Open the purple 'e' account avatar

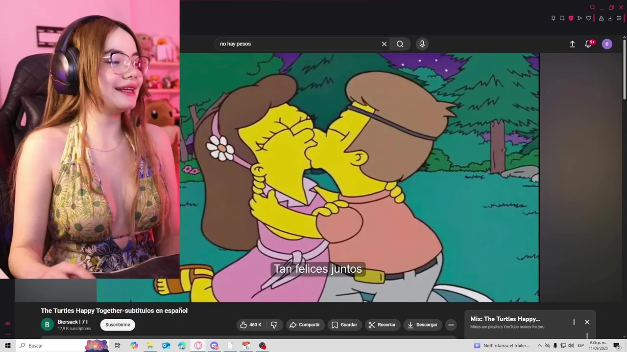607,44
